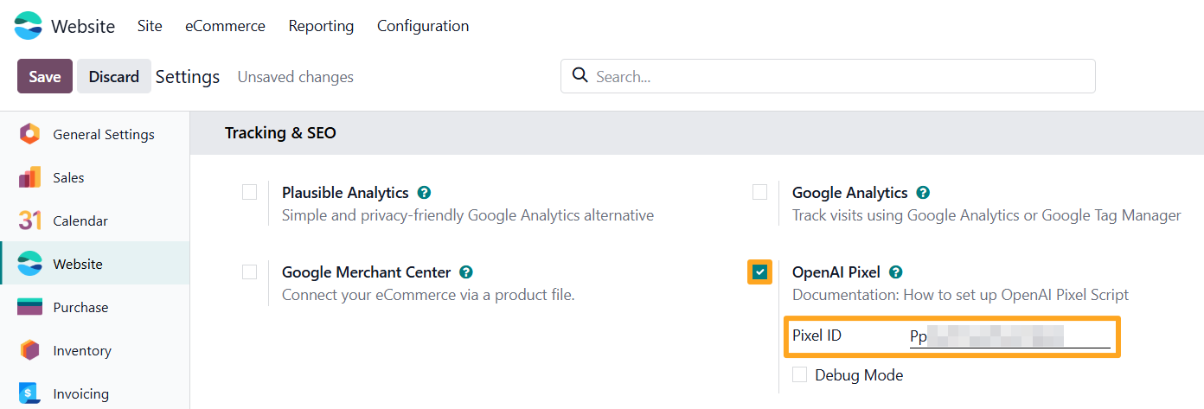Click 'Track visits using Google Analytics' description
This screenshot has width=1204, height=409.
tap(987, 215)
